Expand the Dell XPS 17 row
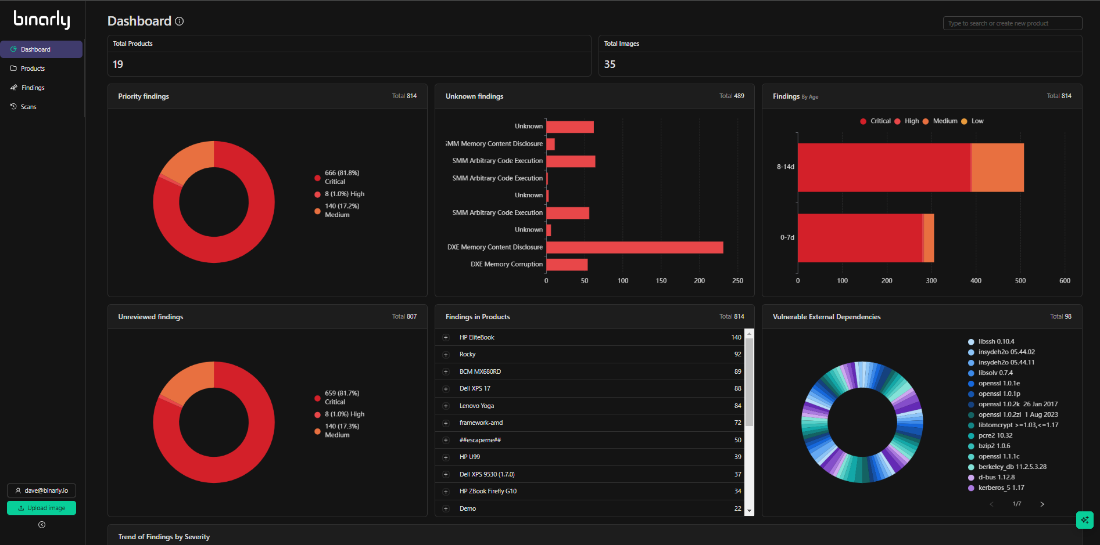Viewport: 1100px width, 545px height. tap(446, 389)
